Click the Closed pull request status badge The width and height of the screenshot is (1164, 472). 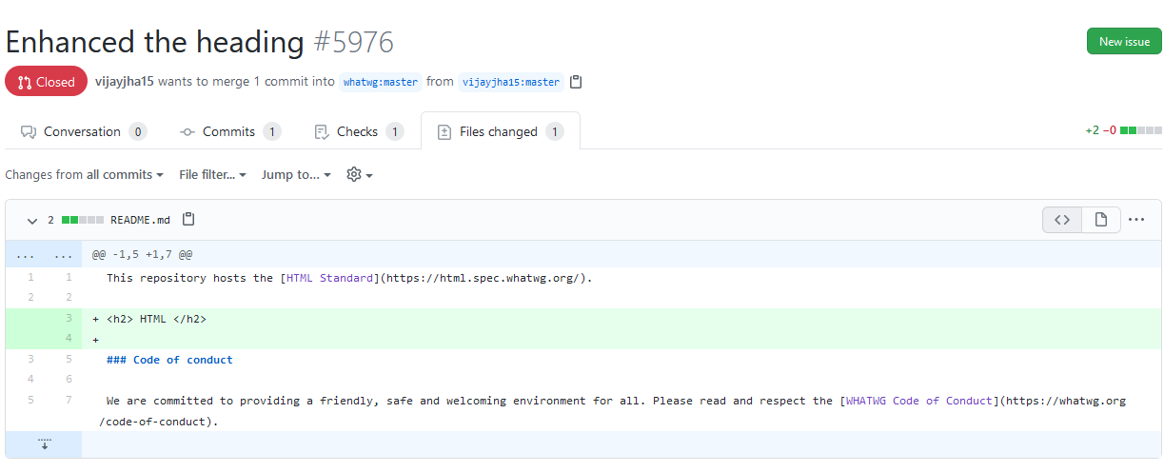(46, 82)
